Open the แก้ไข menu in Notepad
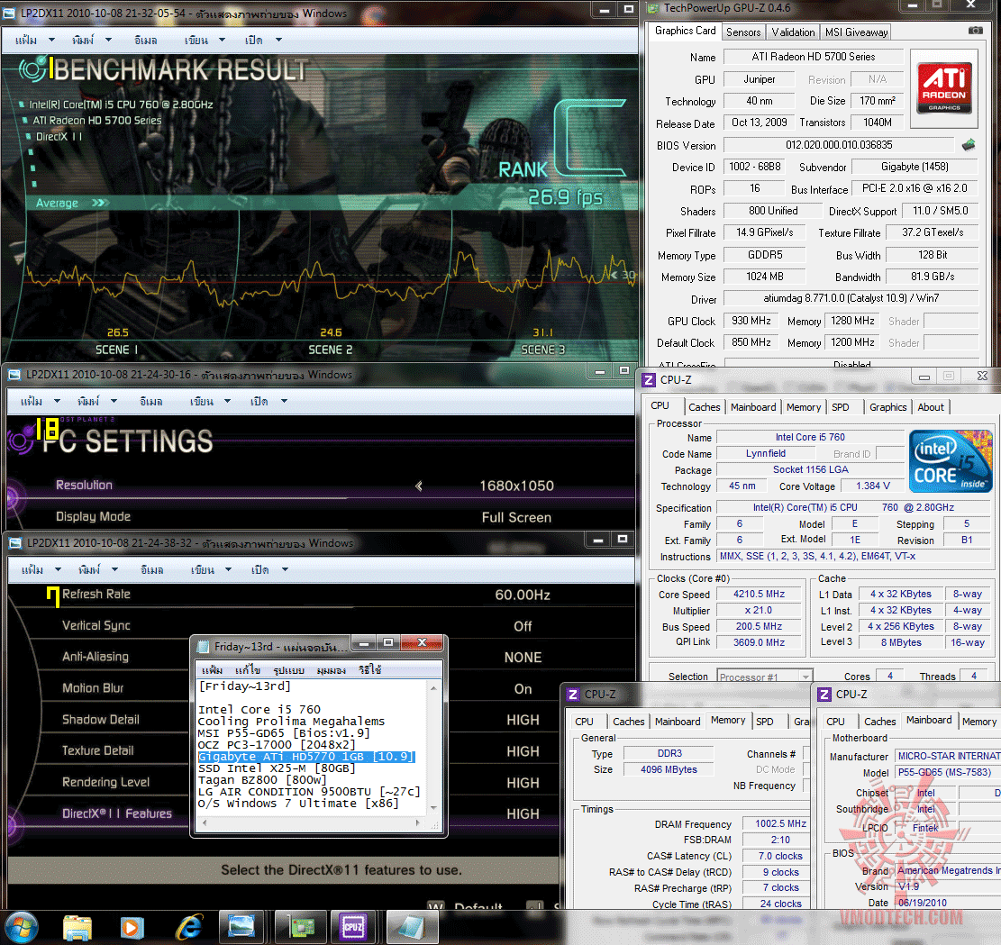The width and height of the screenshot is (1001, 945). coord(247,670)
